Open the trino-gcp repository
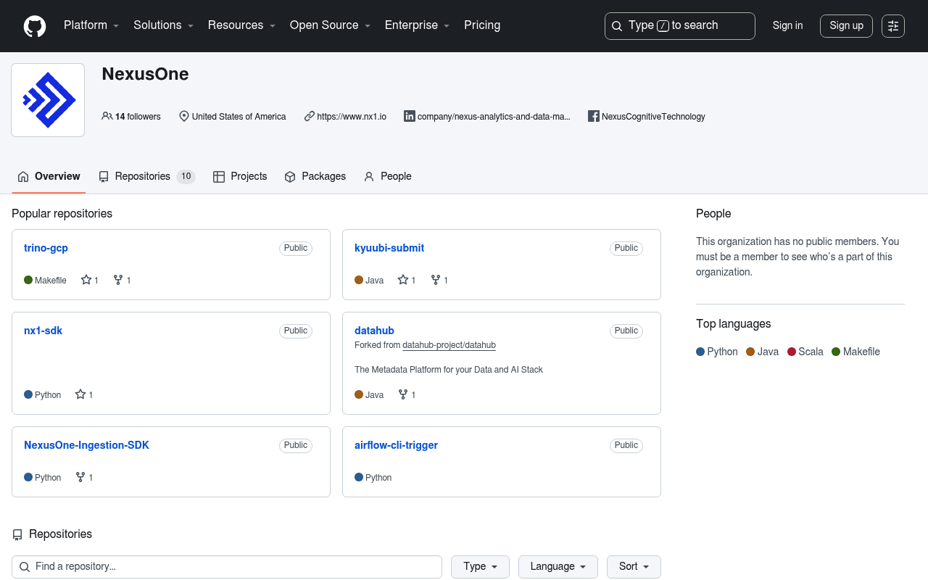This screenshot has width=928, height=580. tap(46, 248)
